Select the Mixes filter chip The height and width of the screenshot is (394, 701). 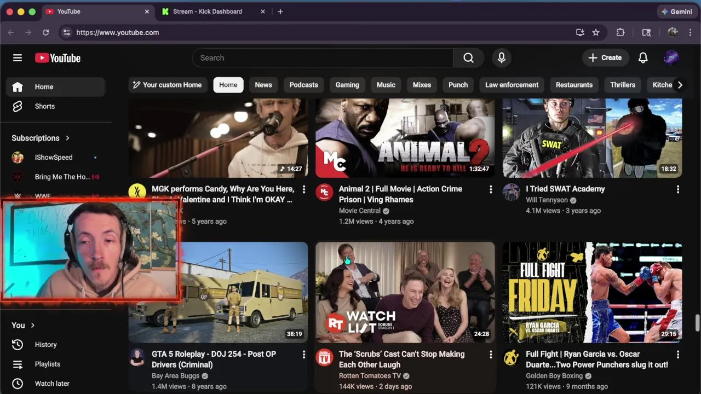(x=422, y=85)
